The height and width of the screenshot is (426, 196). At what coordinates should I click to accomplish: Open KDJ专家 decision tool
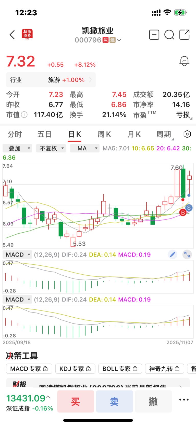tap(75, 369)
